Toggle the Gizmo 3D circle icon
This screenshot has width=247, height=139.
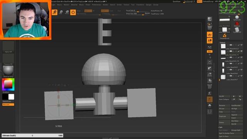pos(73,12)
